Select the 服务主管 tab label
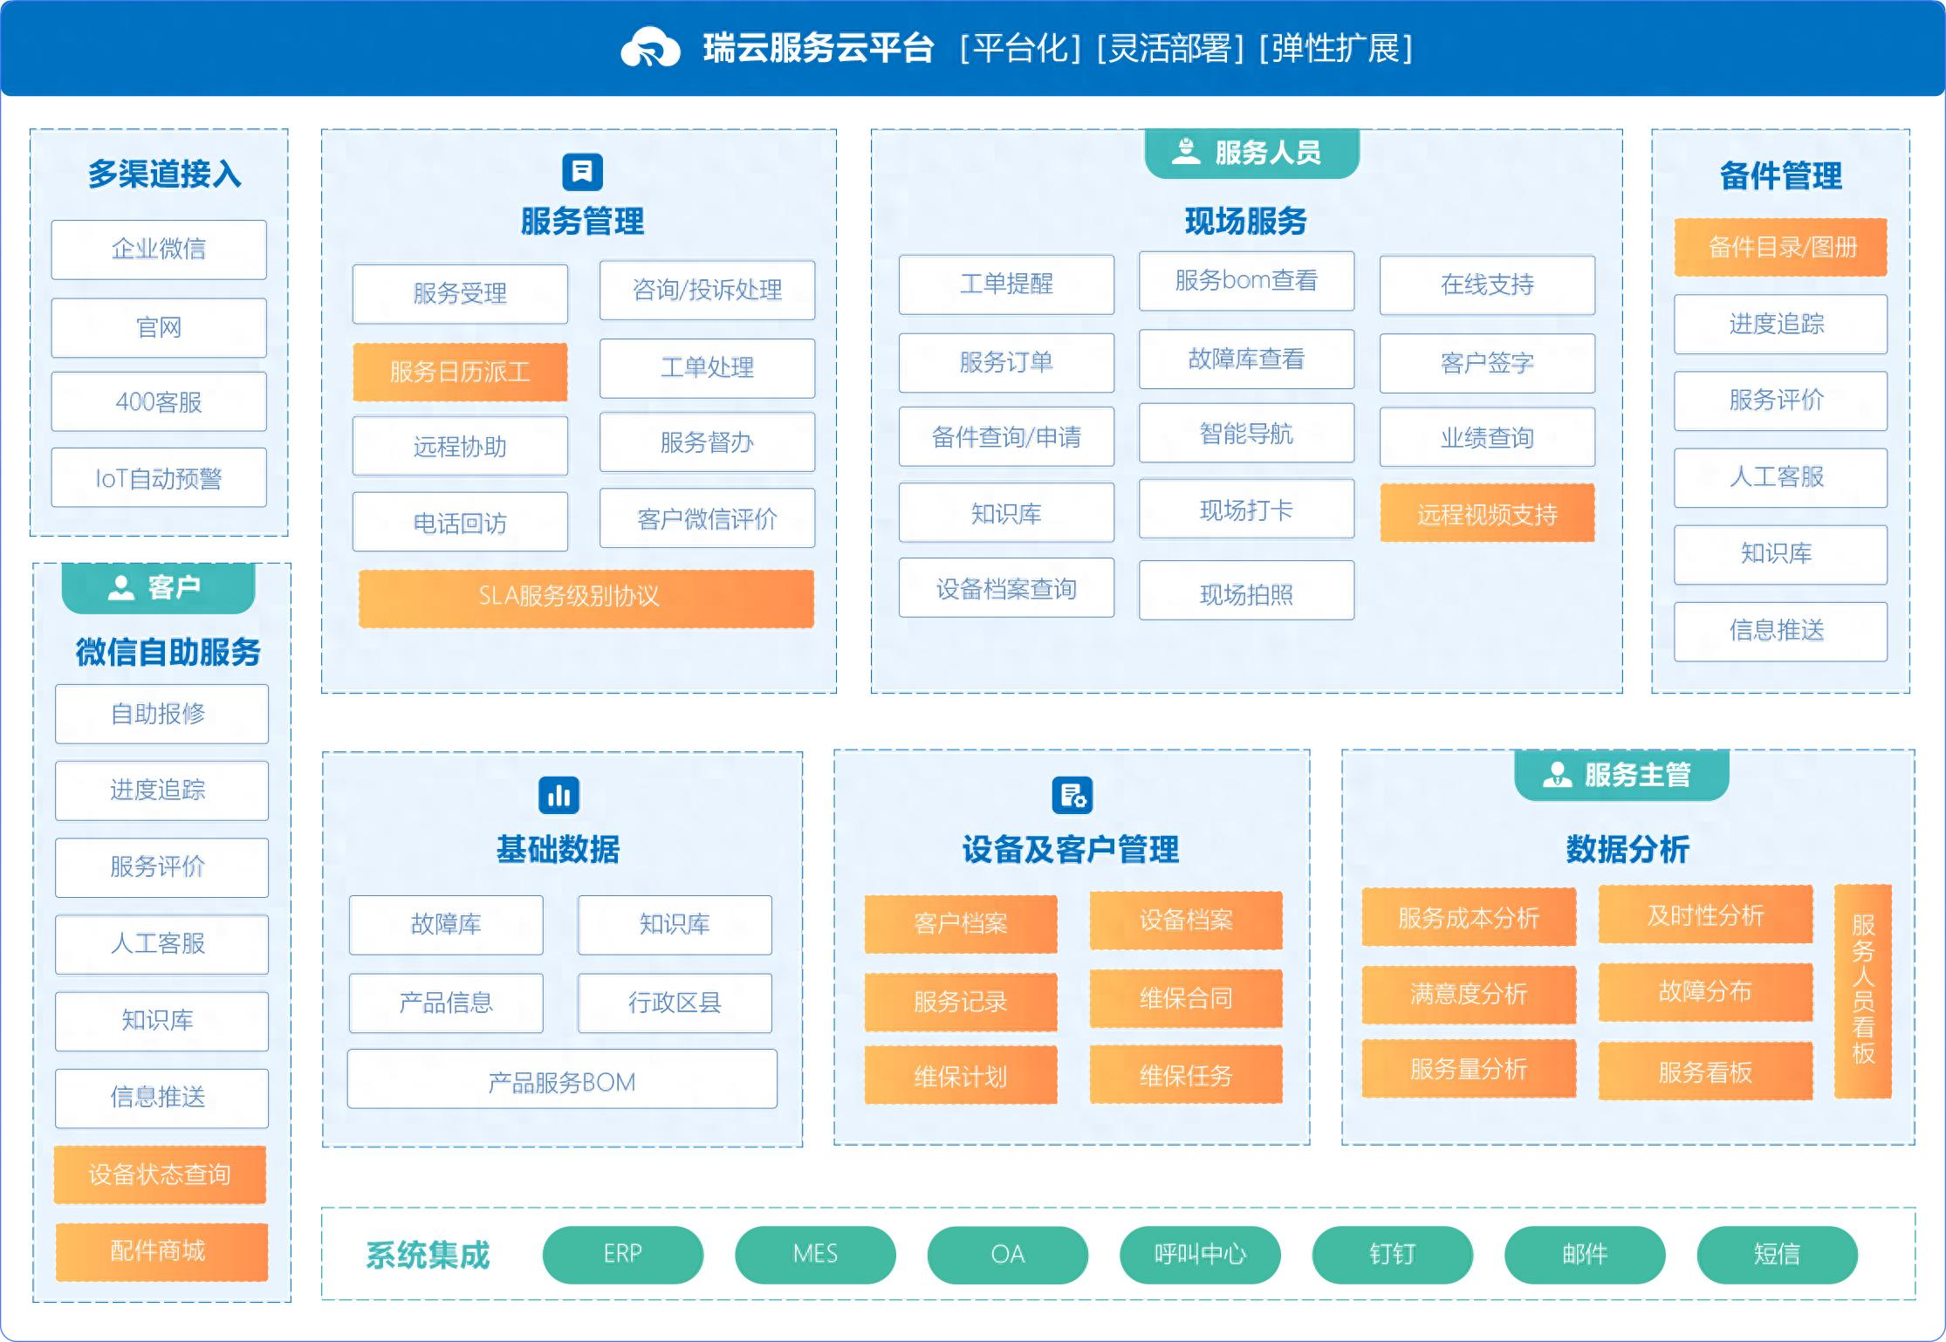Screen dimensions: 1946x1342 pyautogui.click(x=1637, y=774)
